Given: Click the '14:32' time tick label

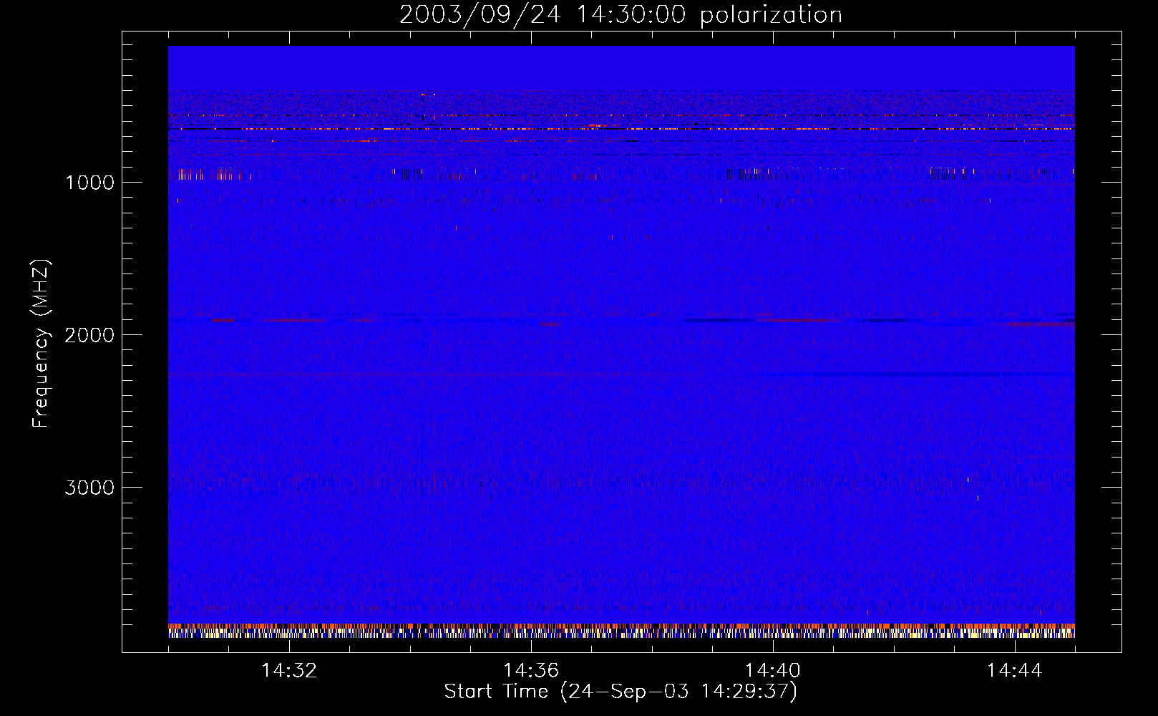Looking at the screenshot, I should click(x=289, y=671).
